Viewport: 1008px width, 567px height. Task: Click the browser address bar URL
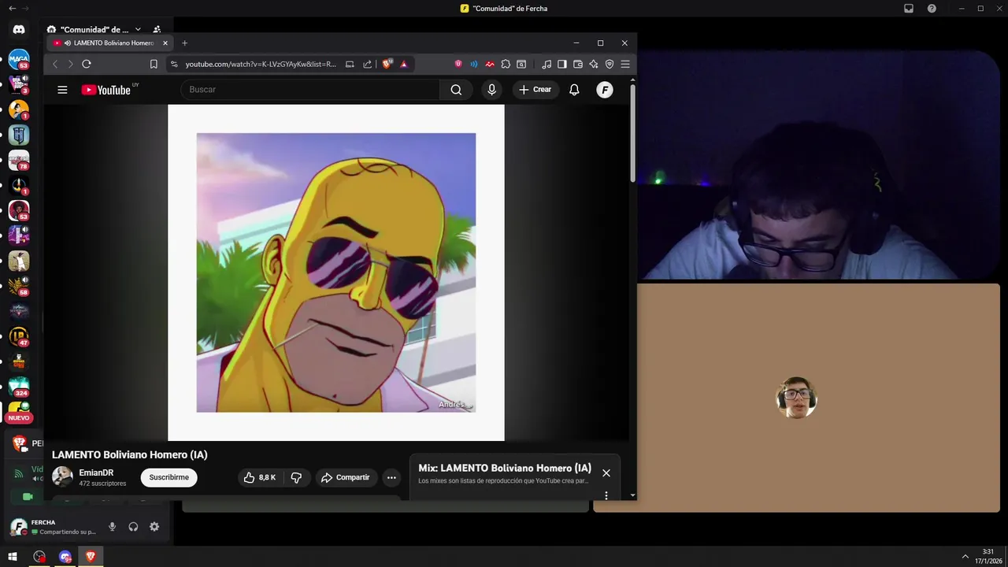261,64
